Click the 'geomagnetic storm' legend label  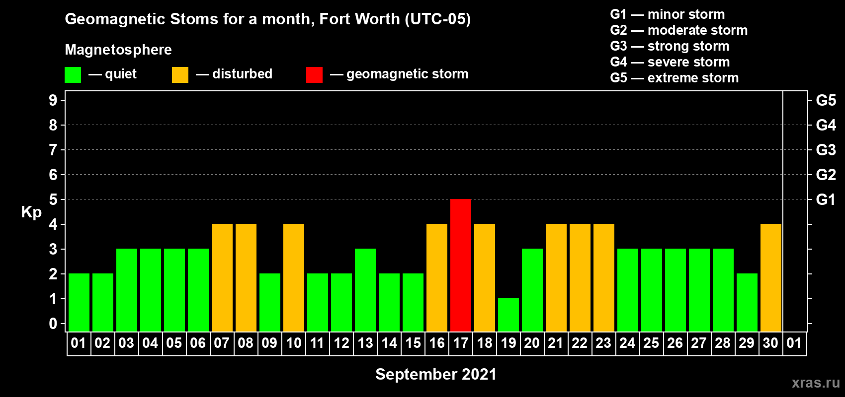tap(407, 74)
